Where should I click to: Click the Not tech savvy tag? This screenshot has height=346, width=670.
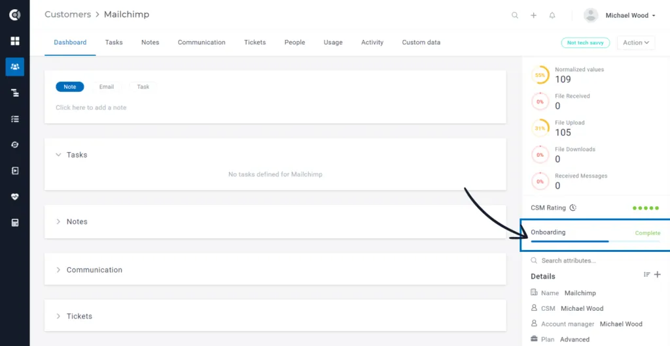[x=586, y=42]
